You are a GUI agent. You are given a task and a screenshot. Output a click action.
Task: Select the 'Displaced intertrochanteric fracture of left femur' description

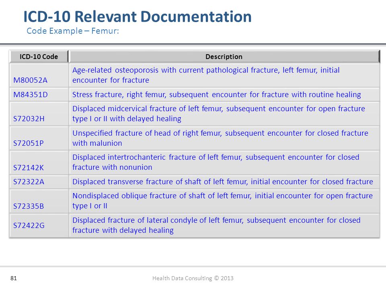click(x=224, y=163)
